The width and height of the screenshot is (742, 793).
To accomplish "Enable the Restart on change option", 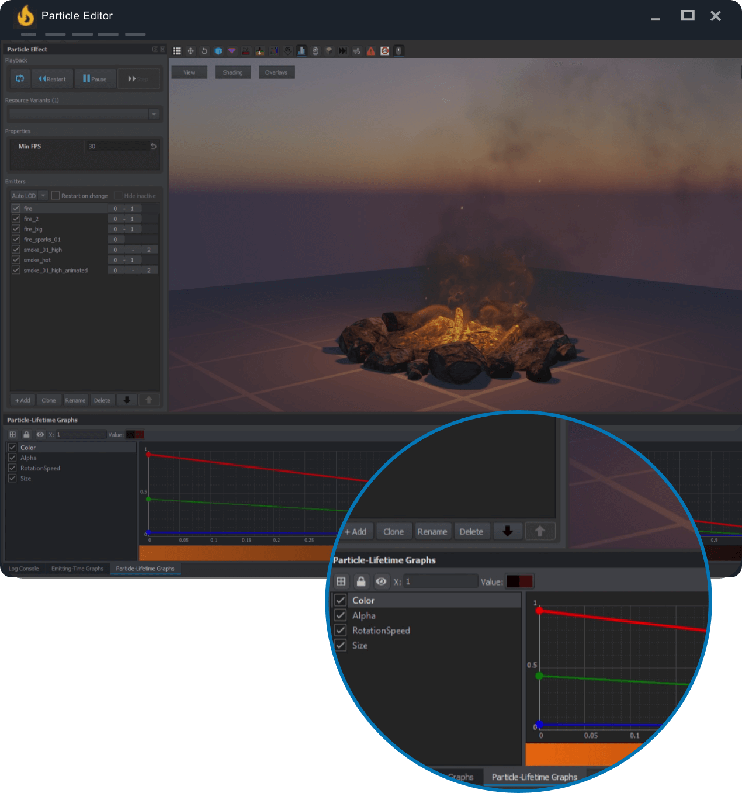I will [x=56, y=195].
